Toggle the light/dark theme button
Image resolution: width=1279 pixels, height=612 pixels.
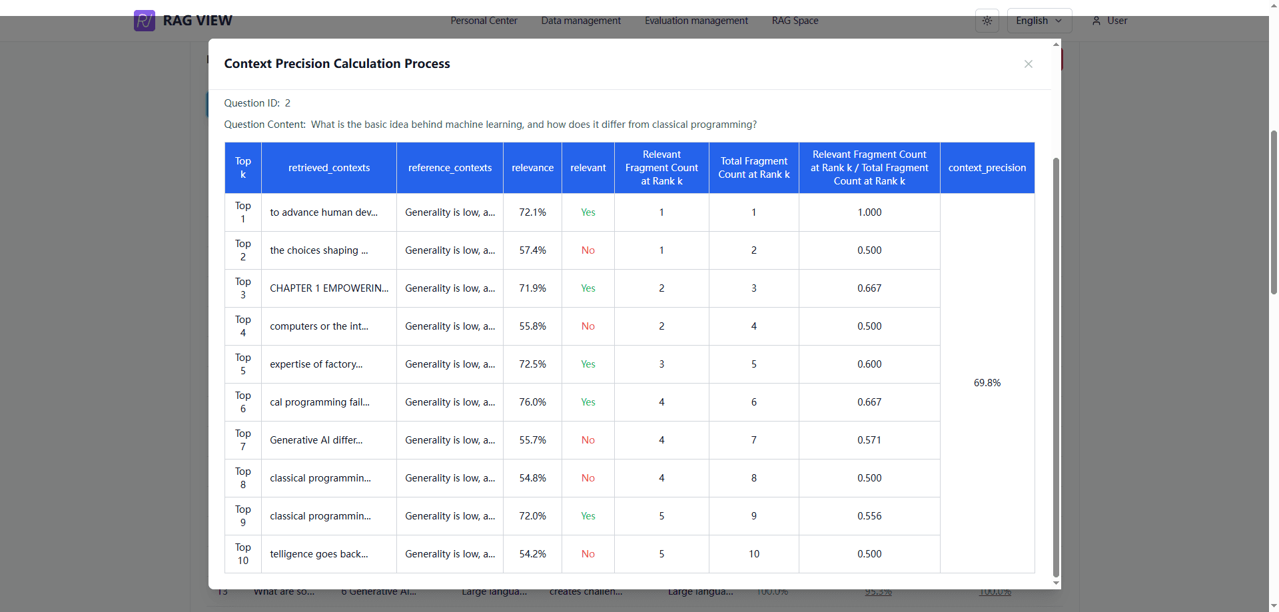pyautogui.click(x=987, y=21)
